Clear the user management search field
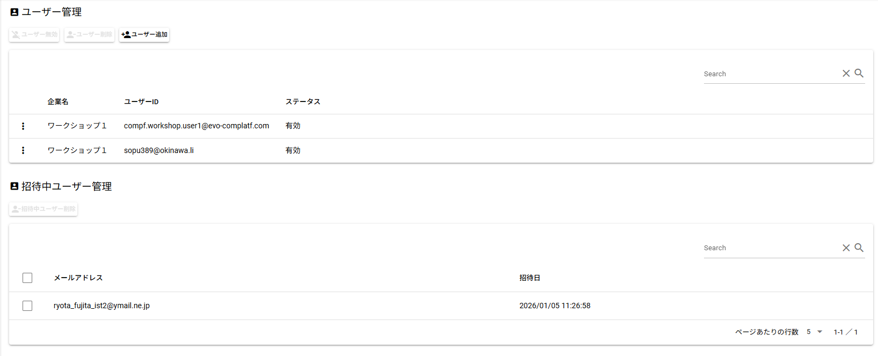 (846, 74)
